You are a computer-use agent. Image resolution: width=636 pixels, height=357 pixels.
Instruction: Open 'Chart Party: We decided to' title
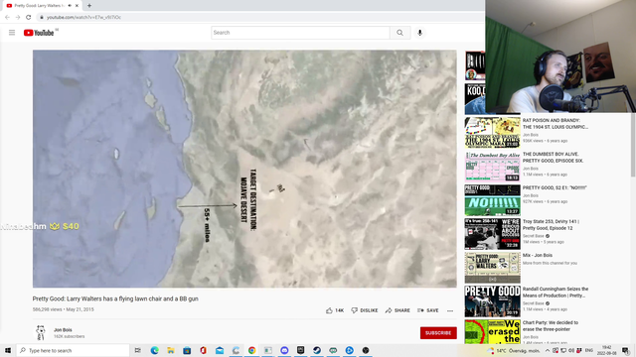click(x=551, y=326)
